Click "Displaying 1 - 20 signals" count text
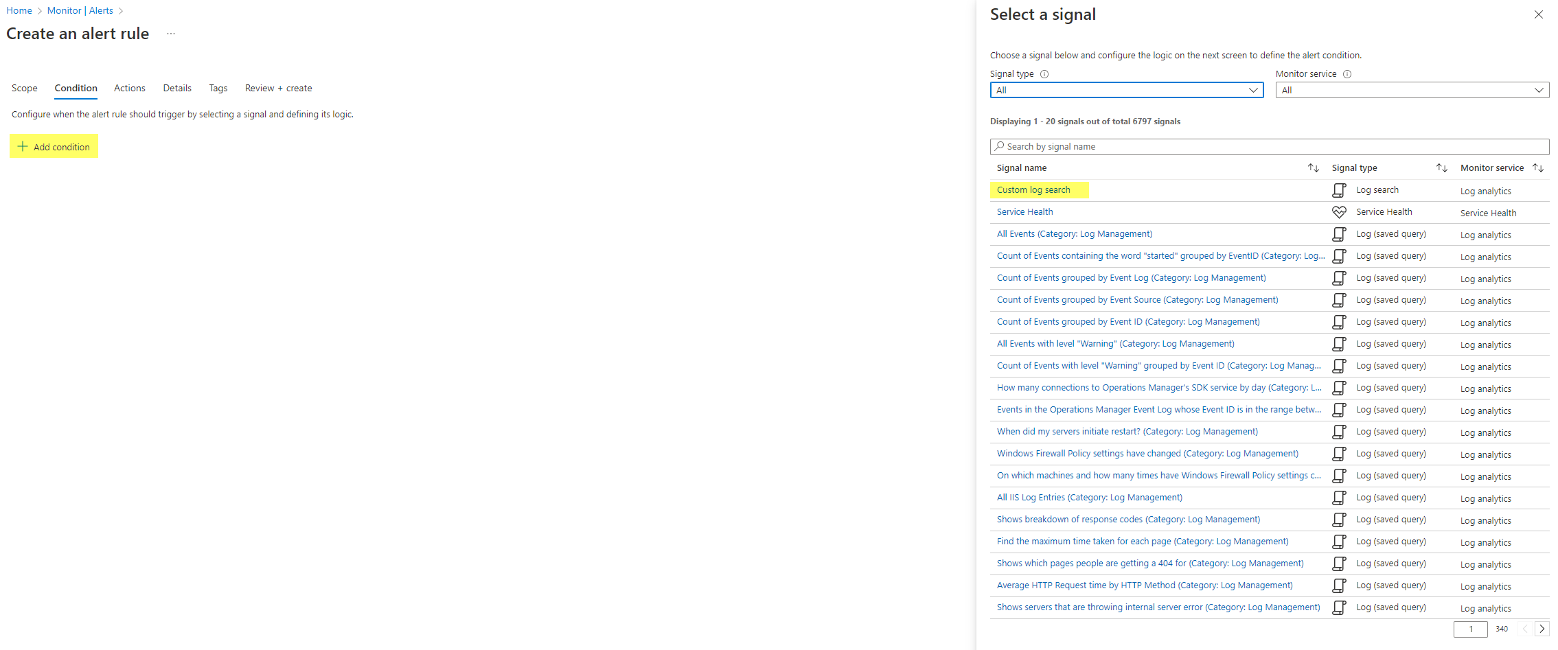Image resolution: width=1558 pixels, height=650 pixels. [x=1085, y=121]
